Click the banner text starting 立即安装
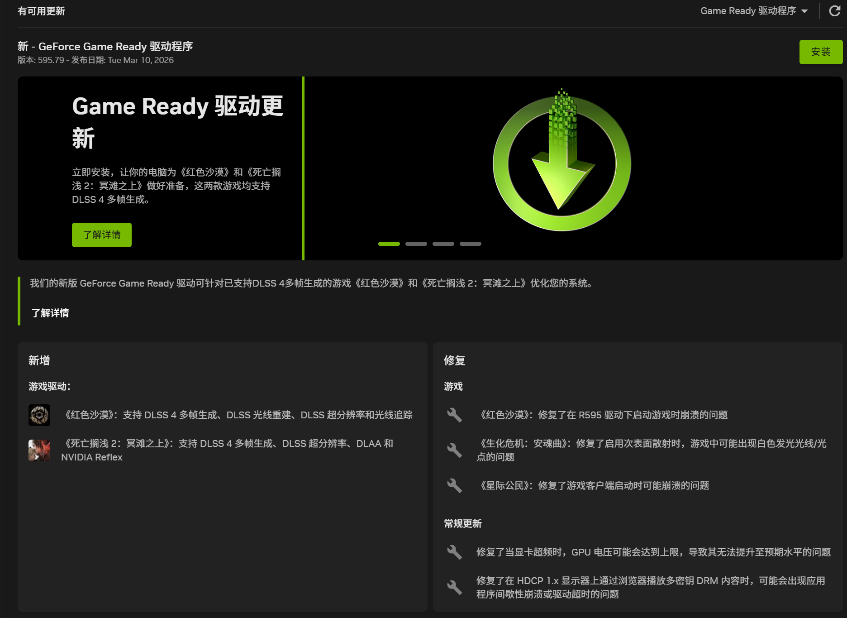The width and height of the screenshot is (847, 618). [x=176, y=186]
